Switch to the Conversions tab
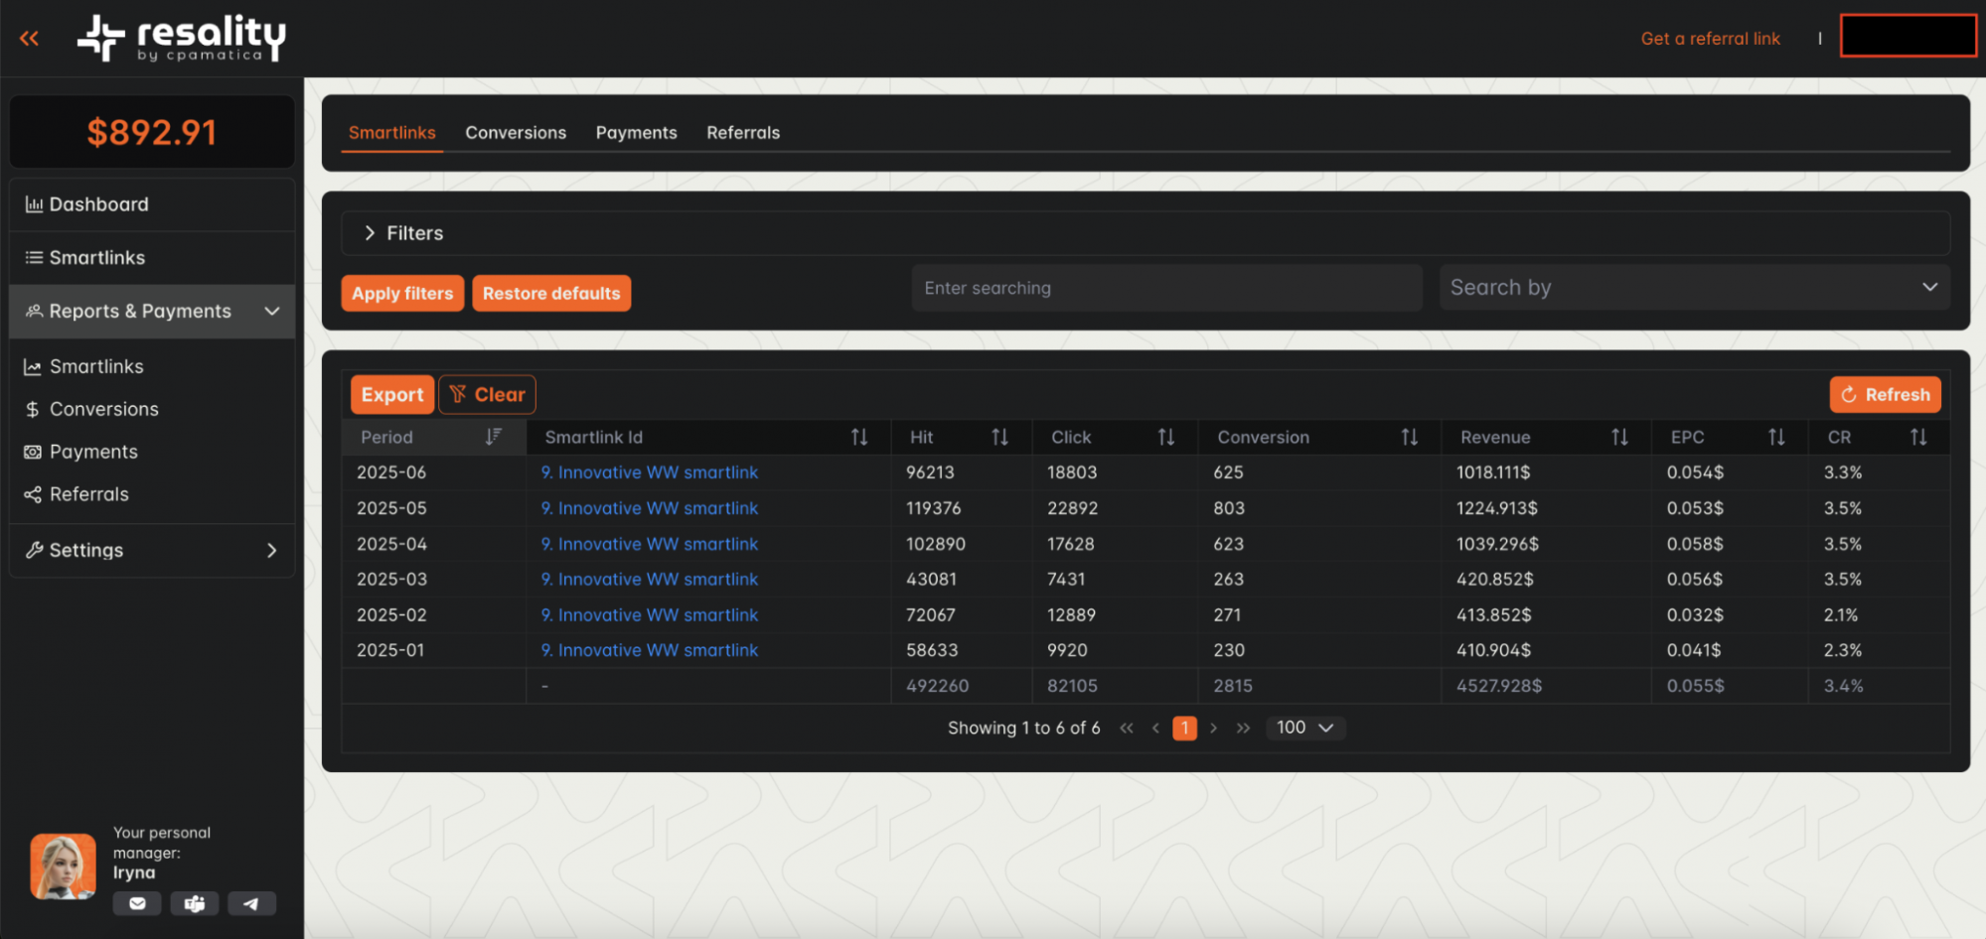Image resolution: width=1986 pixels, height=939 pixels. point(516,133)
